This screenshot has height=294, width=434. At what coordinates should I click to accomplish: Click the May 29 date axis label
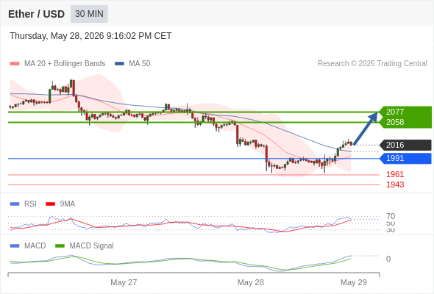(354, 282)
